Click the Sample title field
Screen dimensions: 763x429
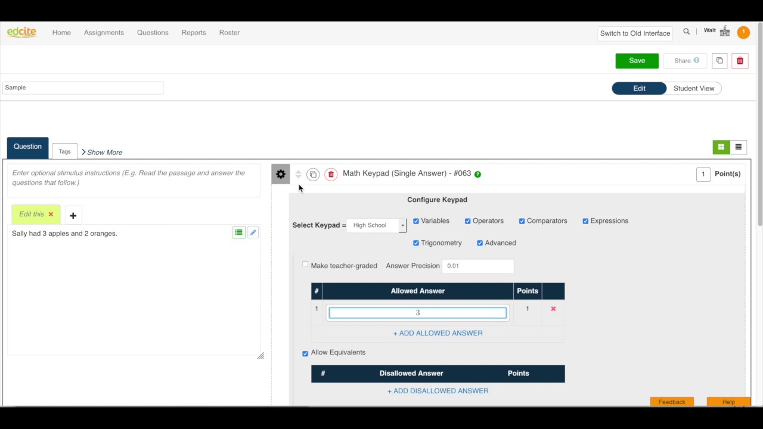pyautogui.click(x=83, y=88)
